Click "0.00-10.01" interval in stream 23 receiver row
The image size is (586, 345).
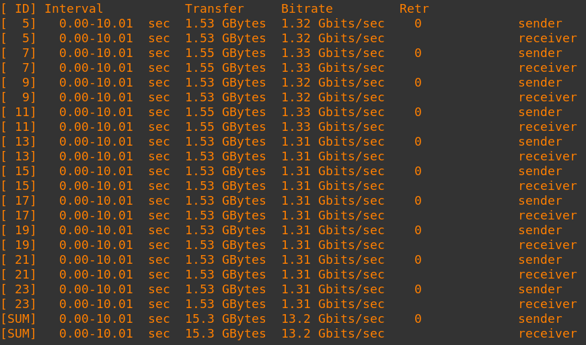point(96,304)
